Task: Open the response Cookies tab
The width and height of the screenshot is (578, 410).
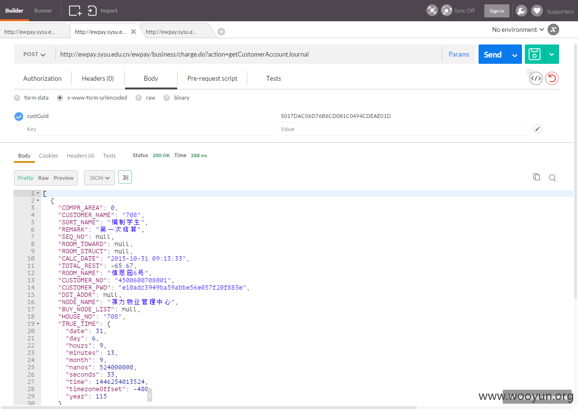Action: click(49, 156)
